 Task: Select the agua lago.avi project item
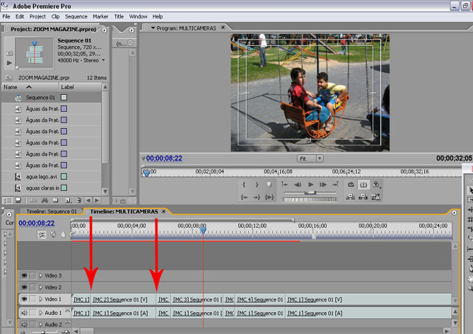(x=41, y=176)
